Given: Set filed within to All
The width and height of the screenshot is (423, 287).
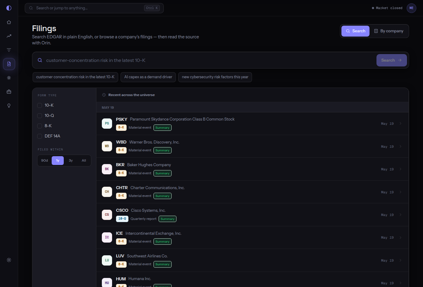Looking at the screenshot, I should click(84, 160).
